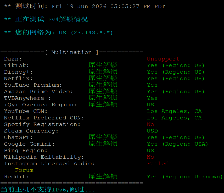224x193 pixels.
Task: Select the 'Amazon Prime Video:' label
Action: coord(38,92)
